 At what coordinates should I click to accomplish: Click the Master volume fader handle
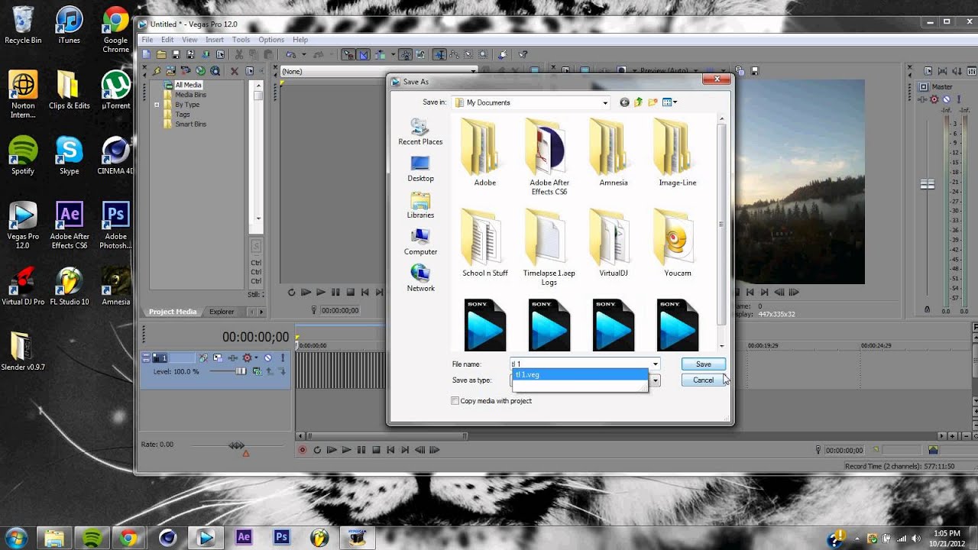928,184
